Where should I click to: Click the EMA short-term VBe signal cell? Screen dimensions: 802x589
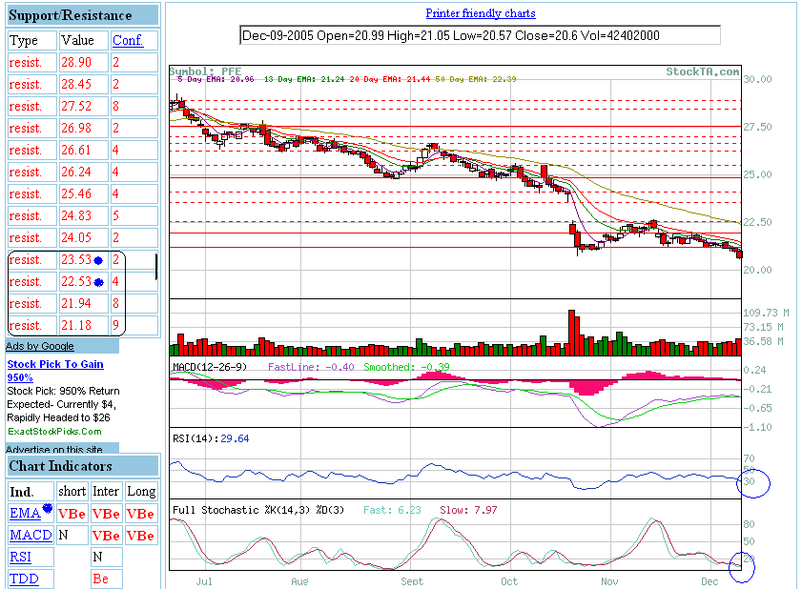coord(72,514)
